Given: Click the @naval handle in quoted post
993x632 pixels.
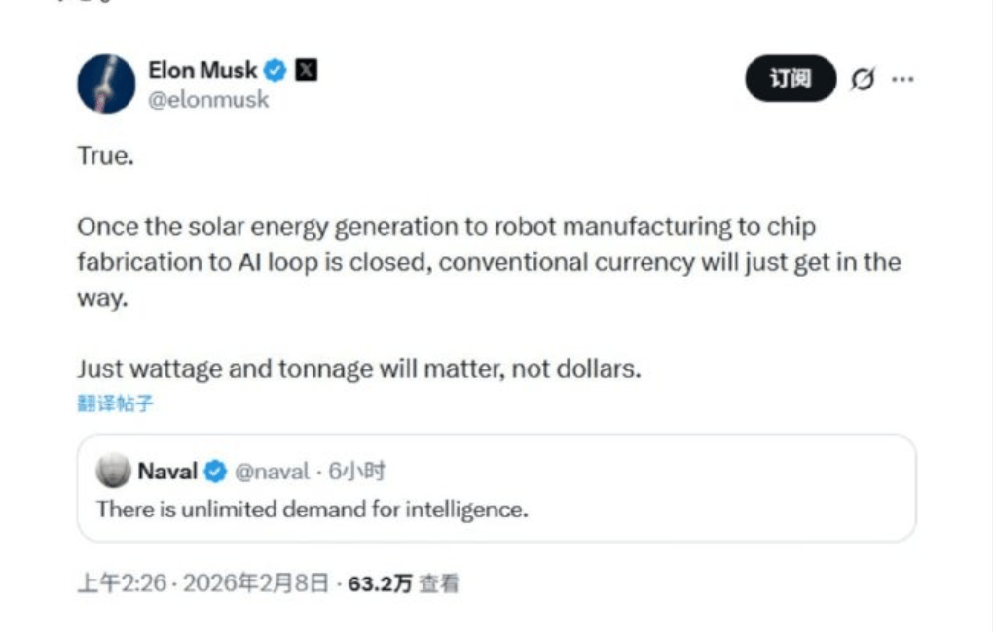Looking at the screenshot, I should [x=272, y=472].
